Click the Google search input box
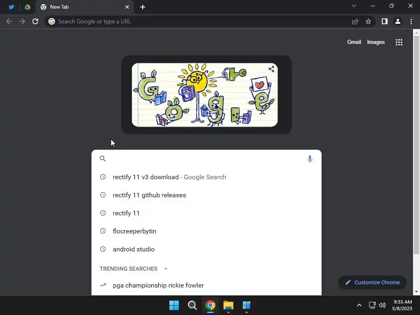This screenshot has width=420, height=315. 206,159
